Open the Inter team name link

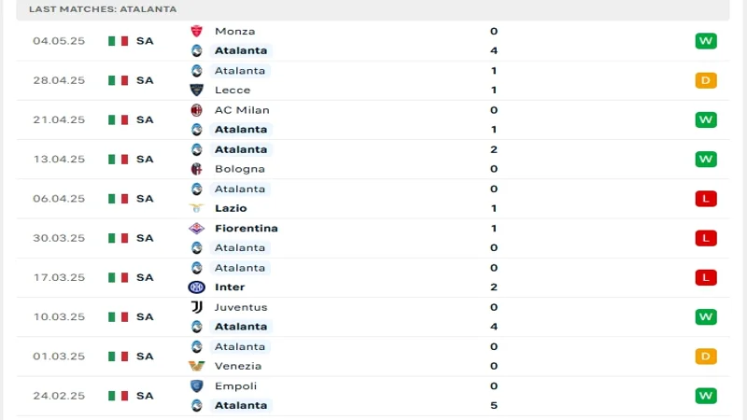tap(229, 287)
